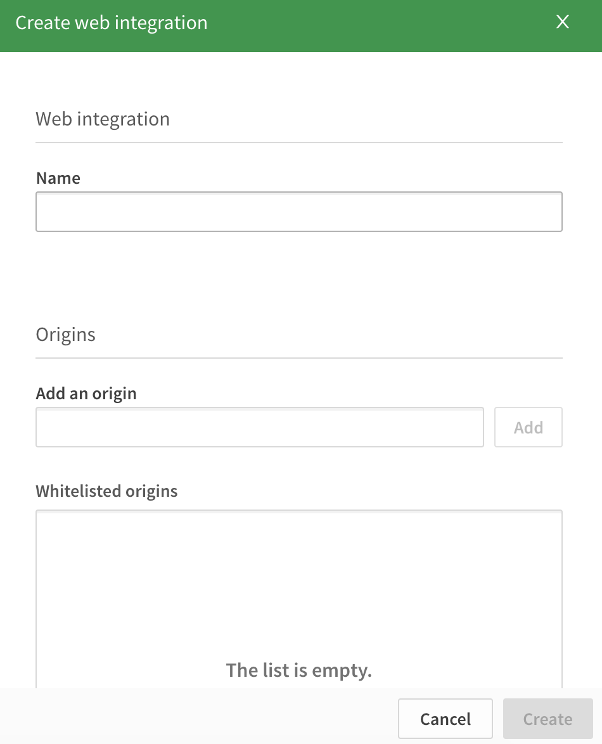Click blank area above Web integration heading
This screenshot has width=602, height=744.
[x=298, y=79]
